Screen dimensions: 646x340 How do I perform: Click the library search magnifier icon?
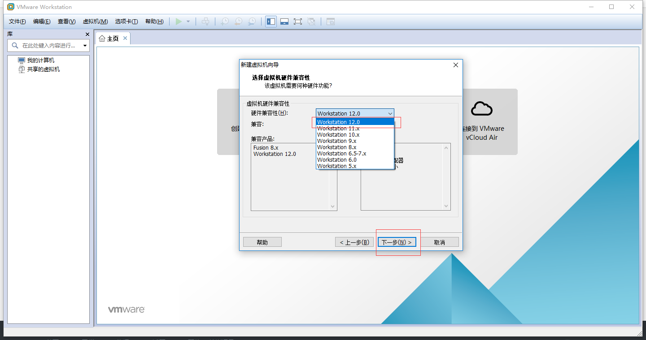15,45
